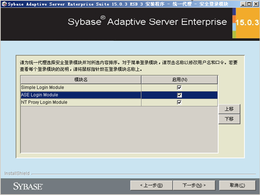Click the 下移 (move down) button
260x195 pixels.
point(229,119)
